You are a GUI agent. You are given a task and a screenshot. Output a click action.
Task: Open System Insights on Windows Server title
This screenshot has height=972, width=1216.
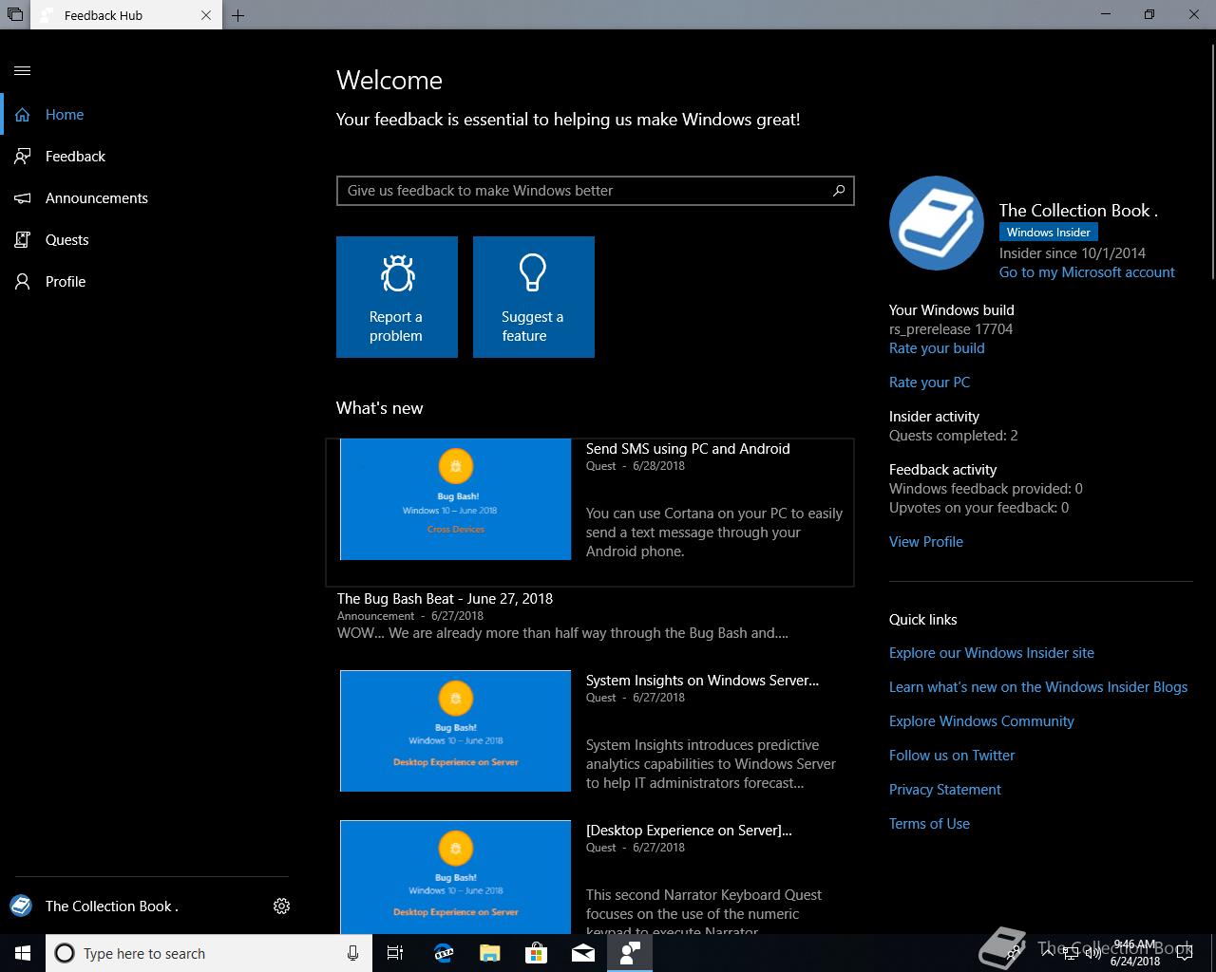(x=702, y=681)
